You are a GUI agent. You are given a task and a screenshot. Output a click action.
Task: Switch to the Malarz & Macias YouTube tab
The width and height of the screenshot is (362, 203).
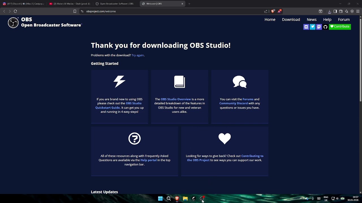(70, 4)
